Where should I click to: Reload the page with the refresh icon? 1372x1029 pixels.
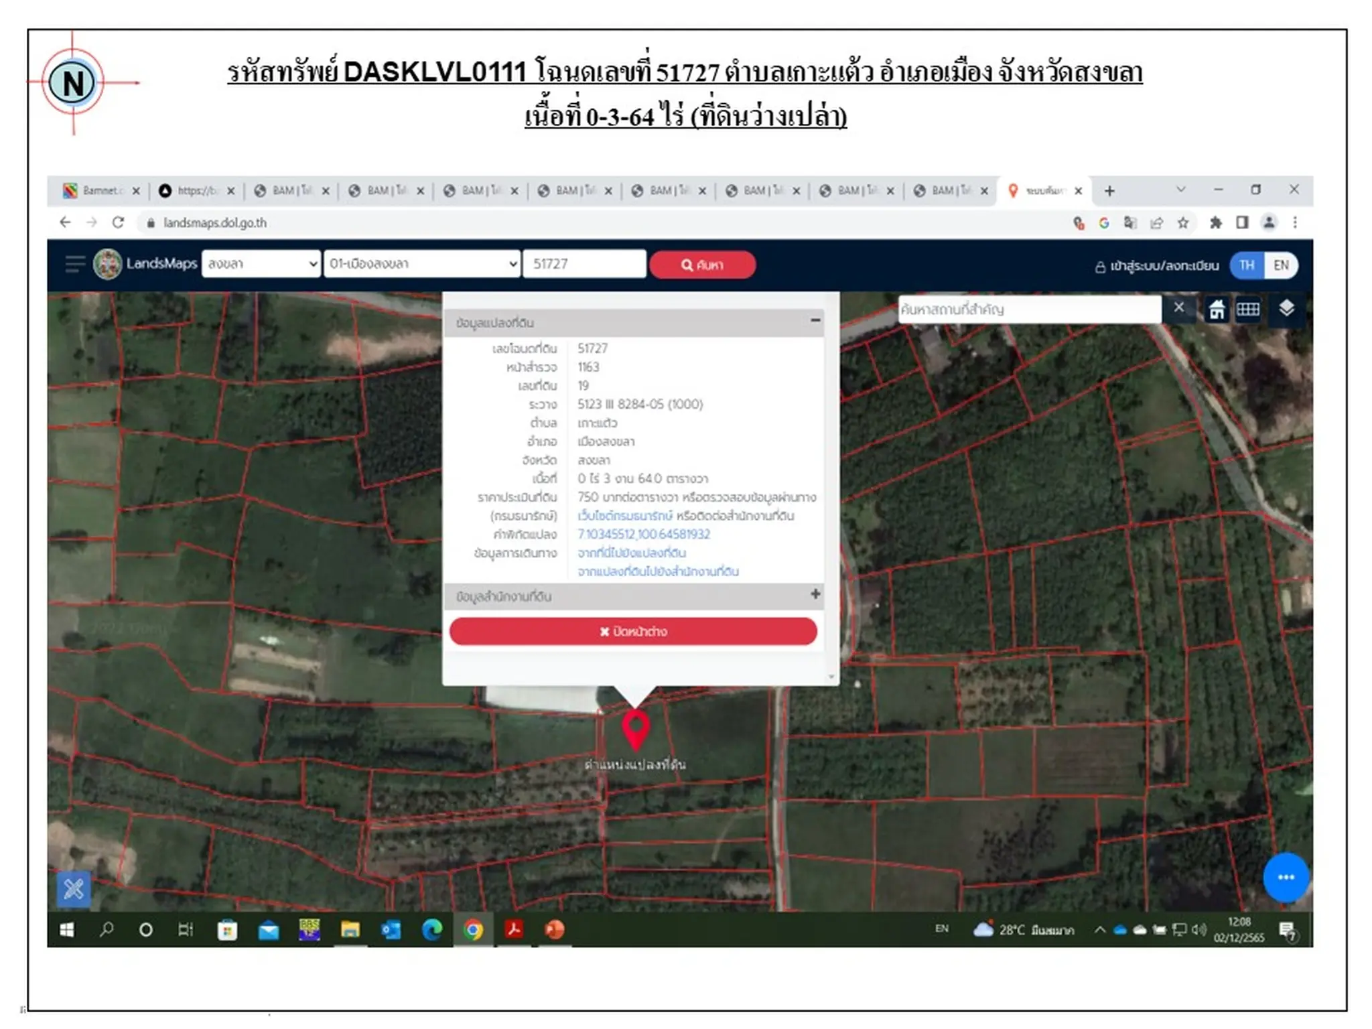point(118,222)
